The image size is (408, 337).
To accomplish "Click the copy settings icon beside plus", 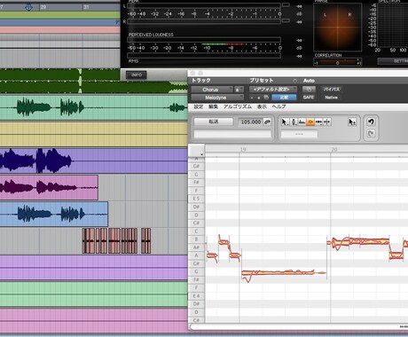I will (x=266, y=98).
